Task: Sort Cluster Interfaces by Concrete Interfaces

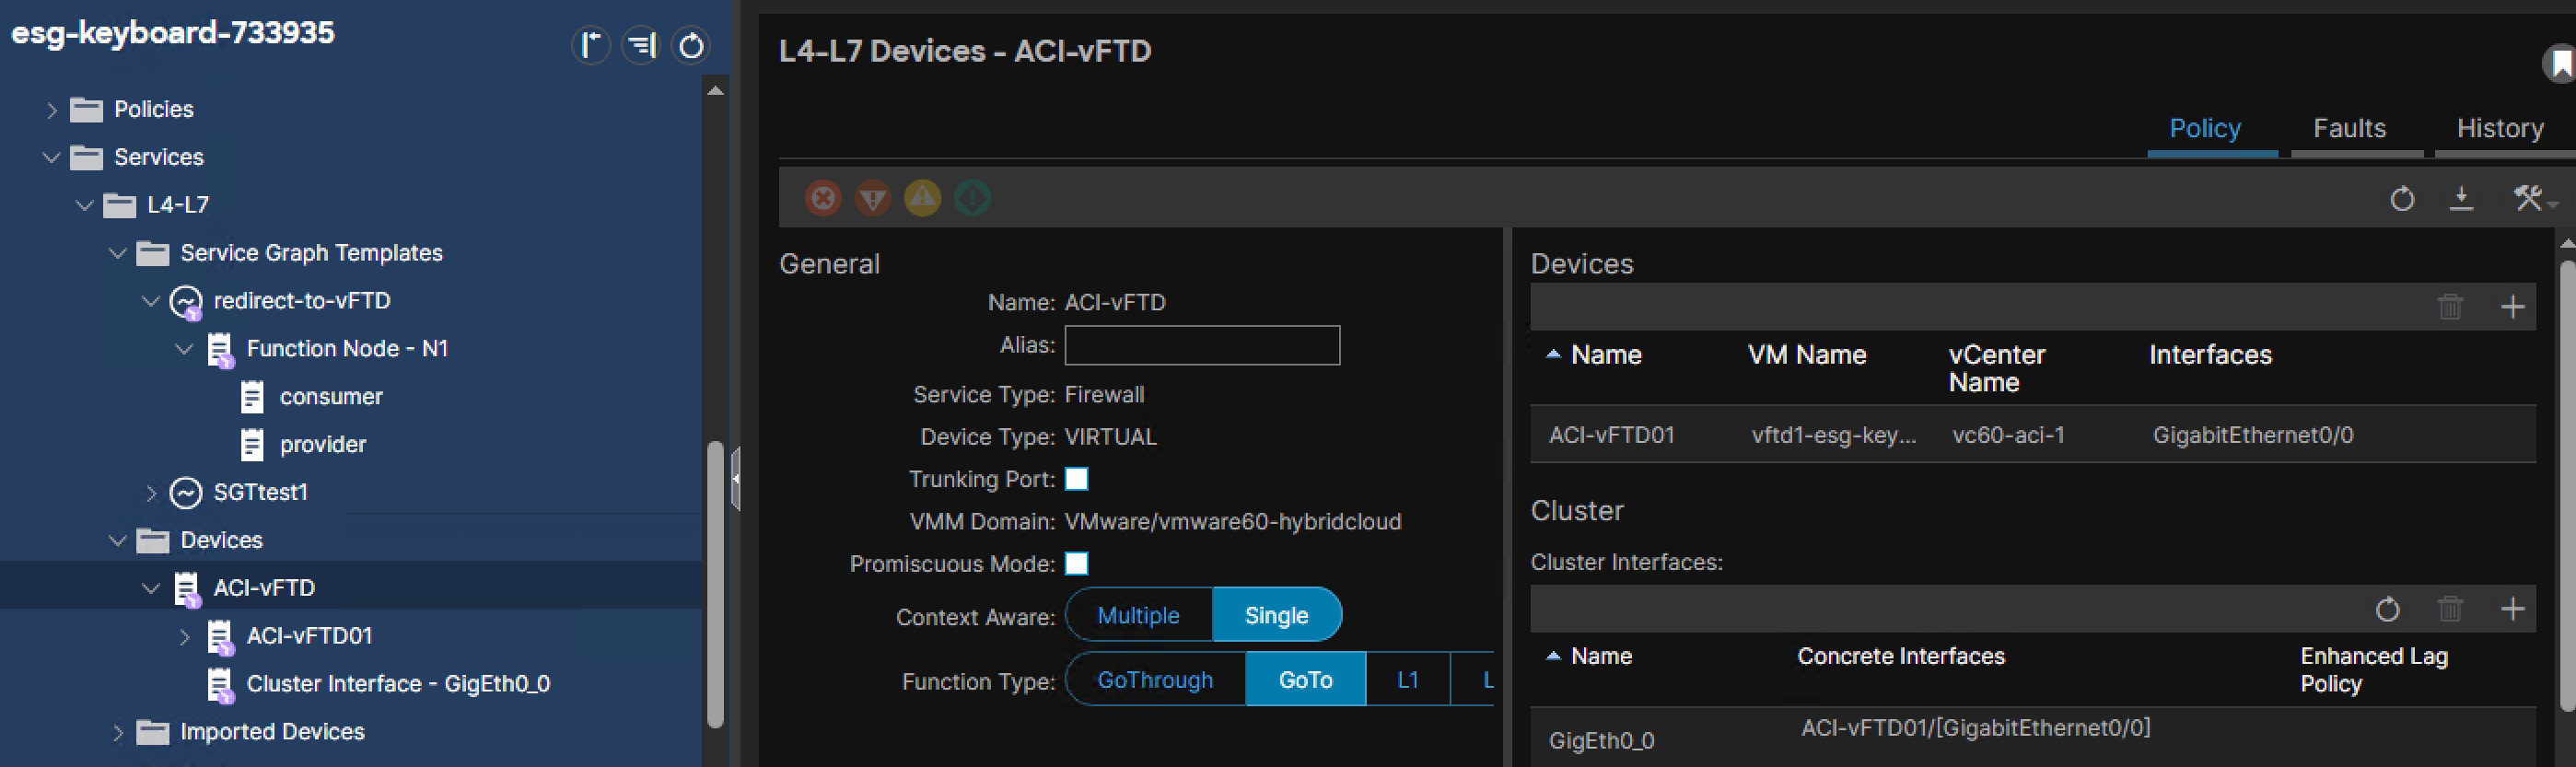Action: point(1901,656)
